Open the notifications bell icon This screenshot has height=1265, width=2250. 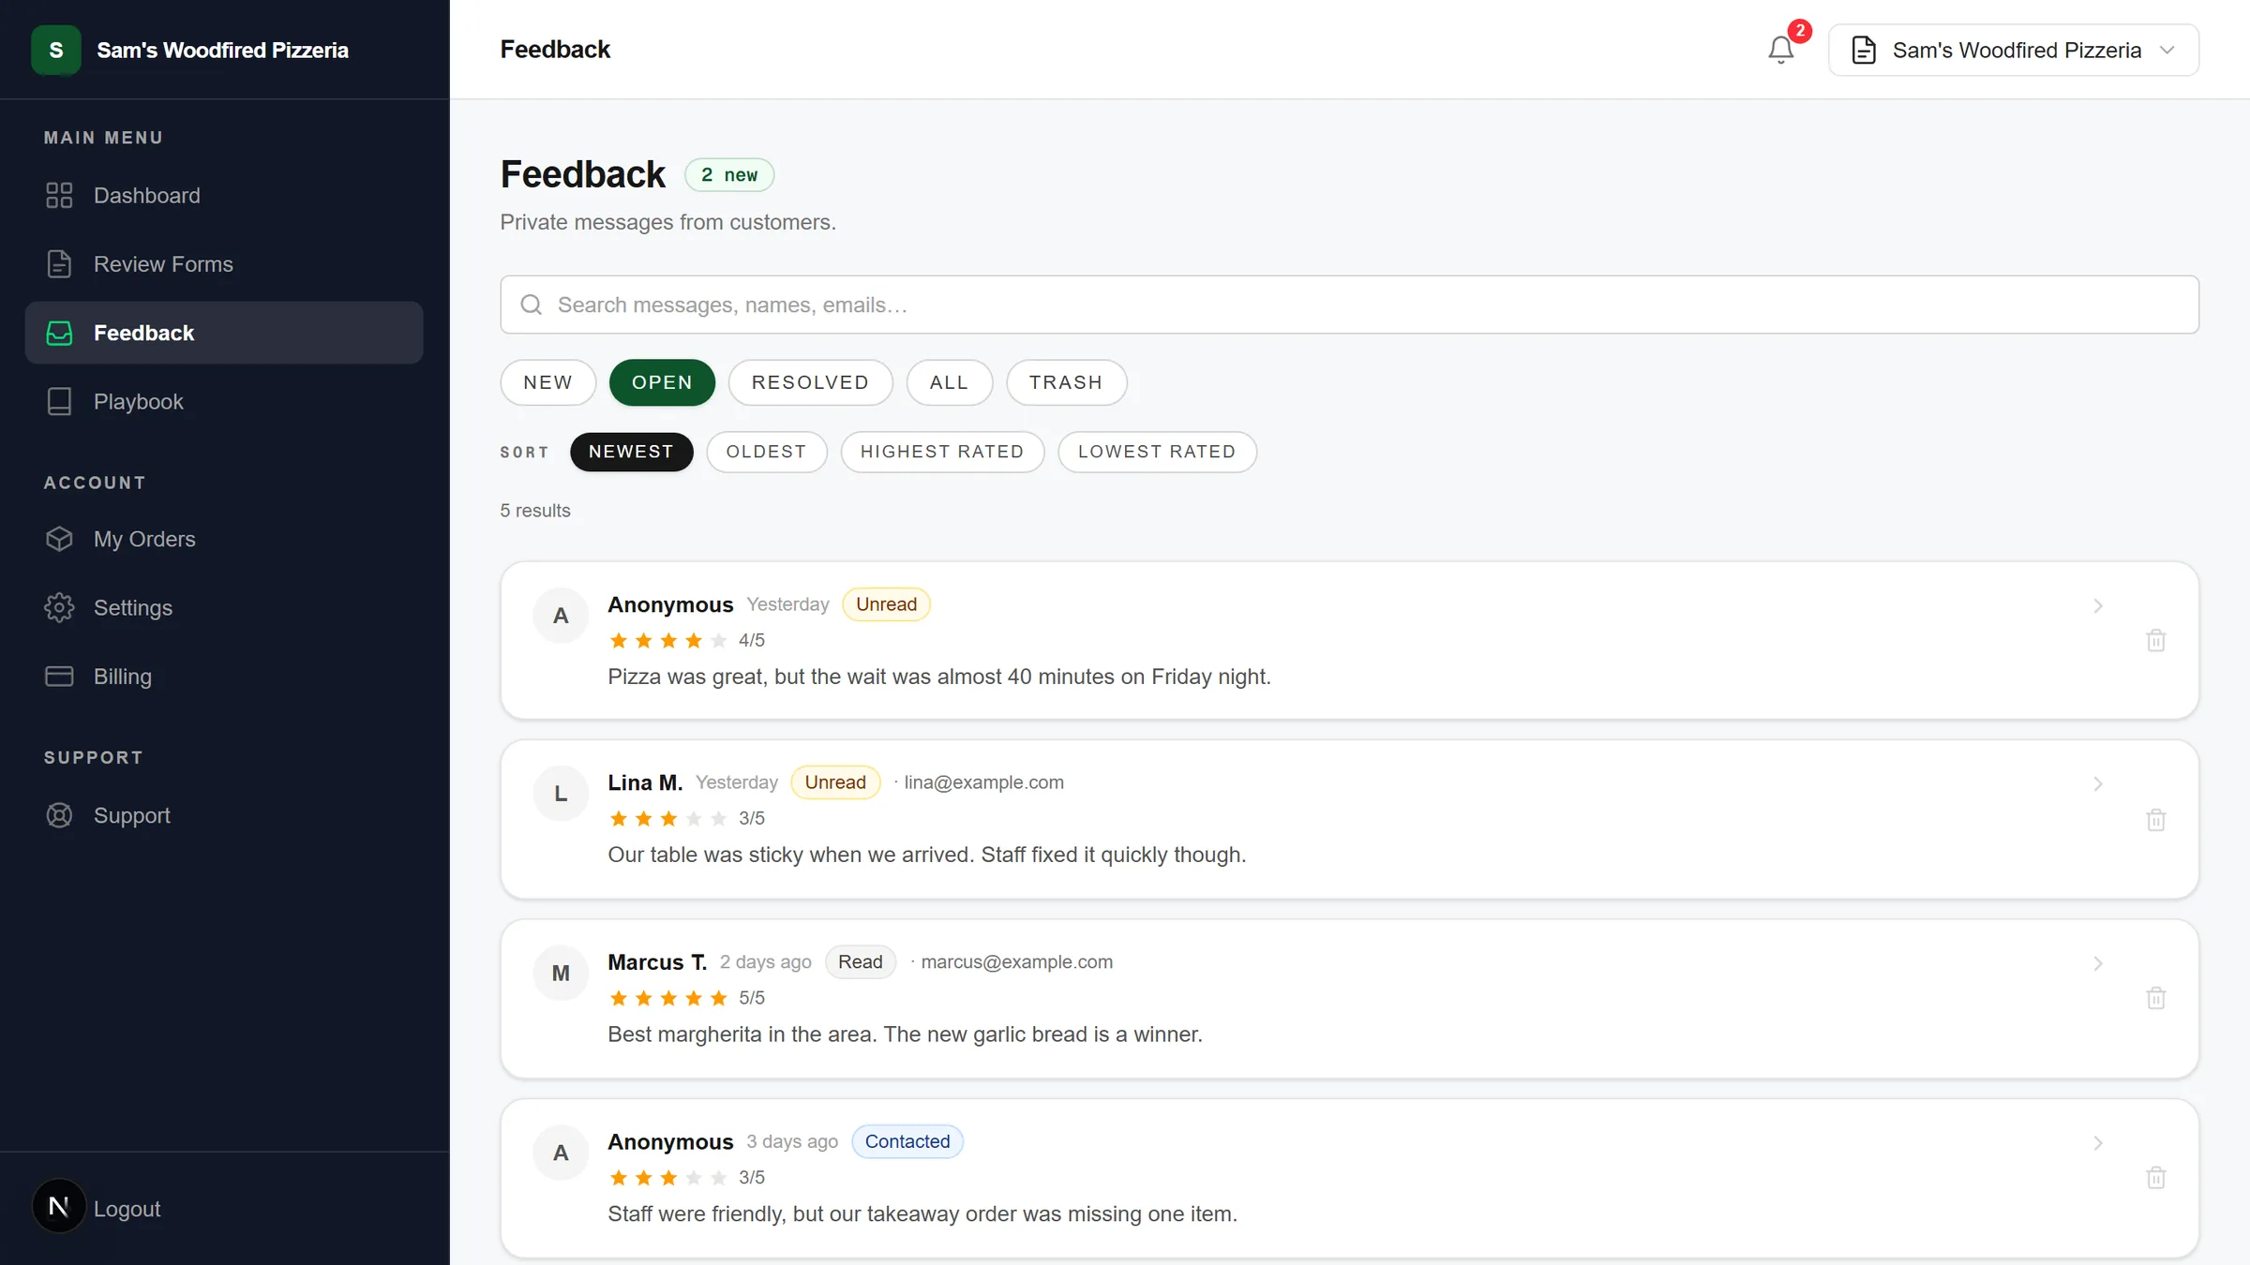[1780, 50]
